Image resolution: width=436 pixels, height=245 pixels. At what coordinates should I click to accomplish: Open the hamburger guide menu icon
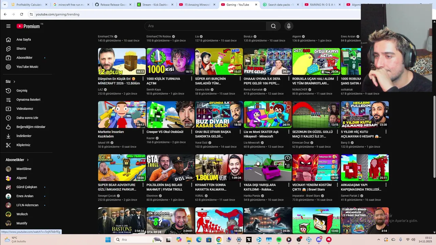tap(8, 26)
